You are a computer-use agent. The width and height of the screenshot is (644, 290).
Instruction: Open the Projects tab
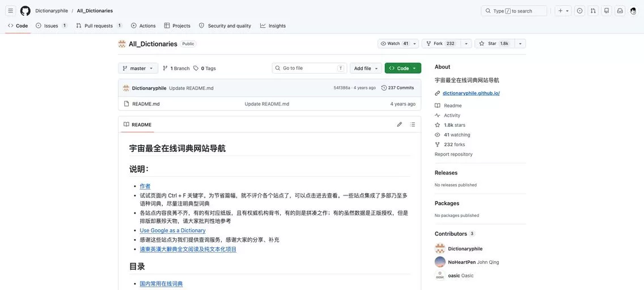pos(177,26)
